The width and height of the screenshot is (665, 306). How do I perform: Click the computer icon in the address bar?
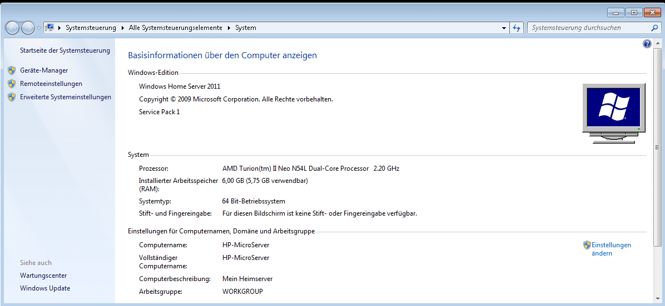[x=49, y=28]
